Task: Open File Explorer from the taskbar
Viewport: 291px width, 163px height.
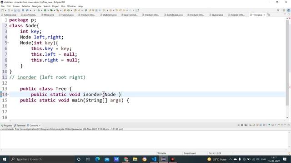Action: 135,159
